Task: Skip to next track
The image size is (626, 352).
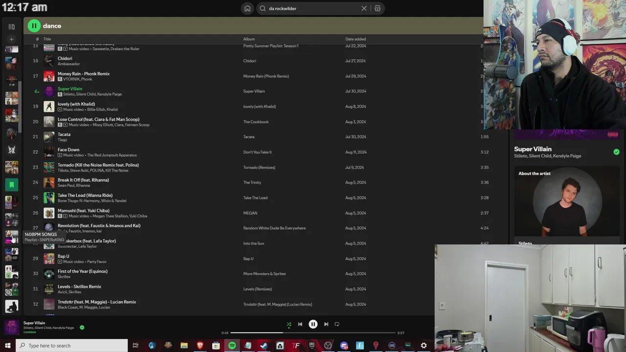Action: click(326, 324)
